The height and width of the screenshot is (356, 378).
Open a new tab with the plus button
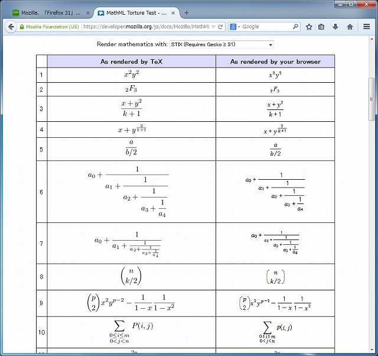point(187,13)
